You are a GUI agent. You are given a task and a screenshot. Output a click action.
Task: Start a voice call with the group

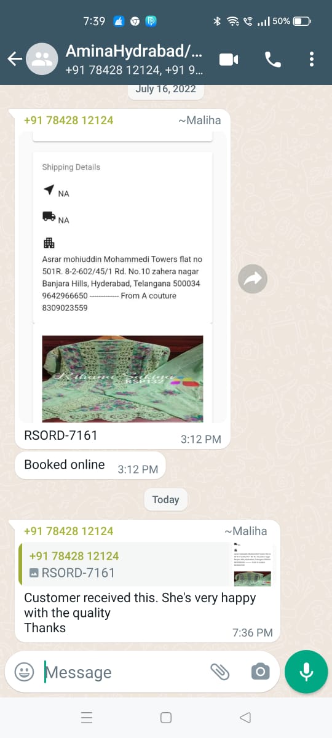pyautogui.click(x=273, y=59)
